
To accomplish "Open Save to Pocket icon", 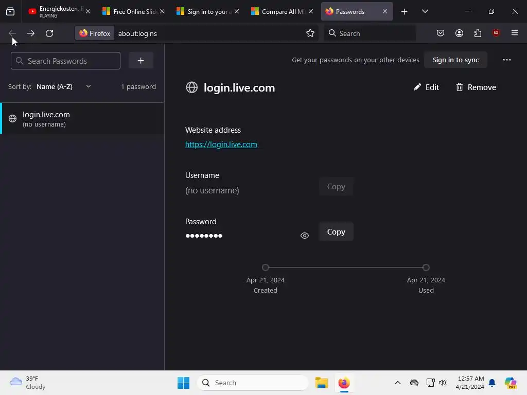I will point(441,33).
